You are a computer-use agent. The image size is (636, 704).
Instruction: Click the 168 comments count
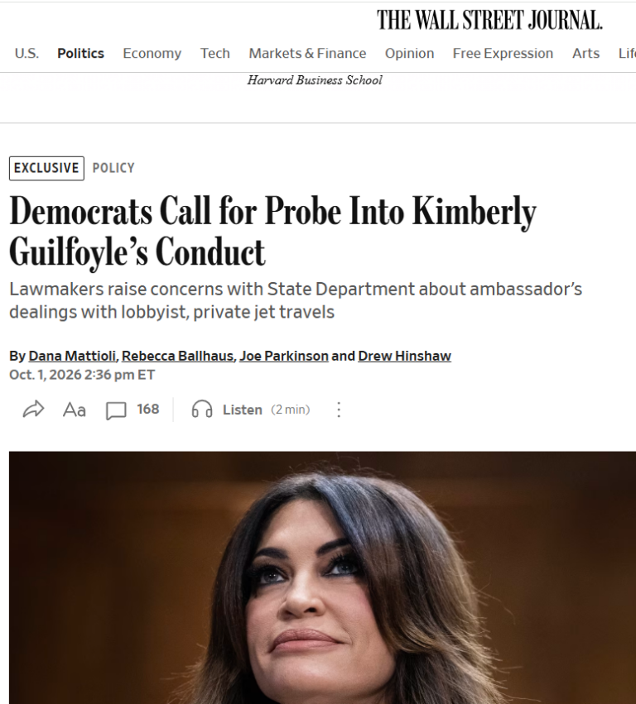[x=148, y=409]
